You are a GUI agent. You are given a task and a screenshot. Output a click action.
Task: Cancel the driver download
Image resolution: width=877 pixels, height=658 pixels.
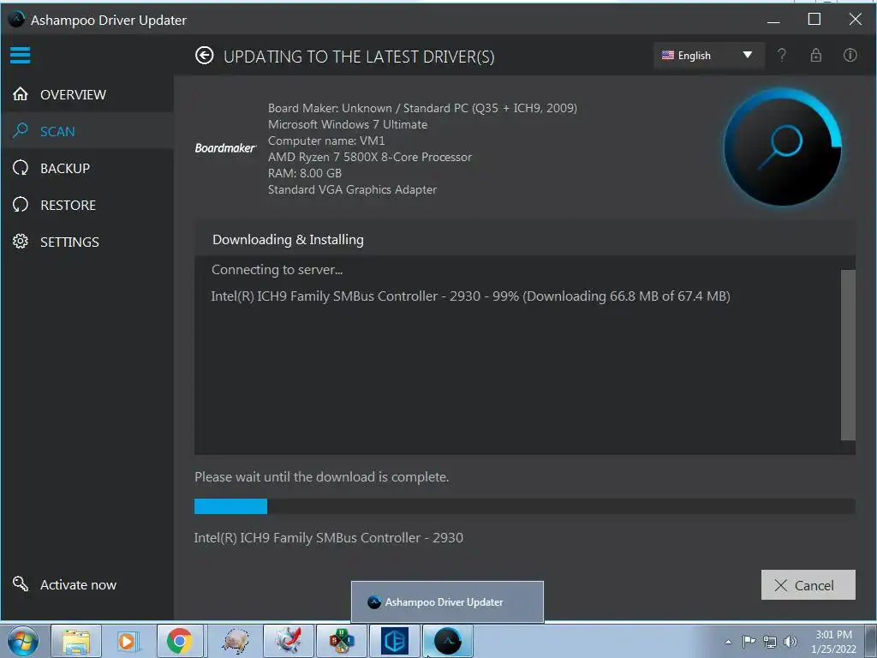click(808, 585)
